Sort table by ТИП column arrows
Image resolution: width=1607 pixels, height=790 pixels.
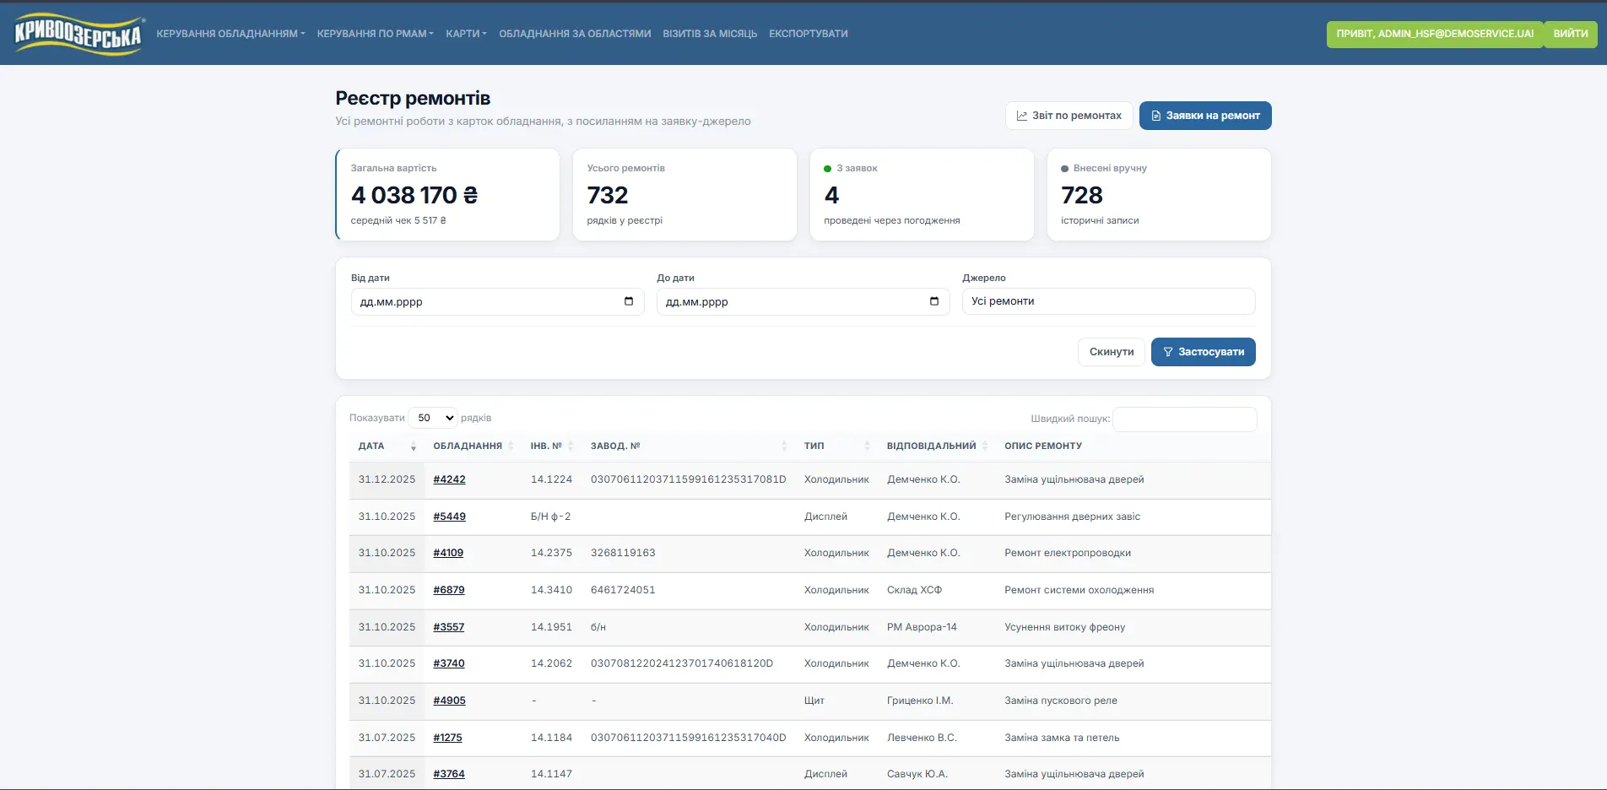click(867, 446)
